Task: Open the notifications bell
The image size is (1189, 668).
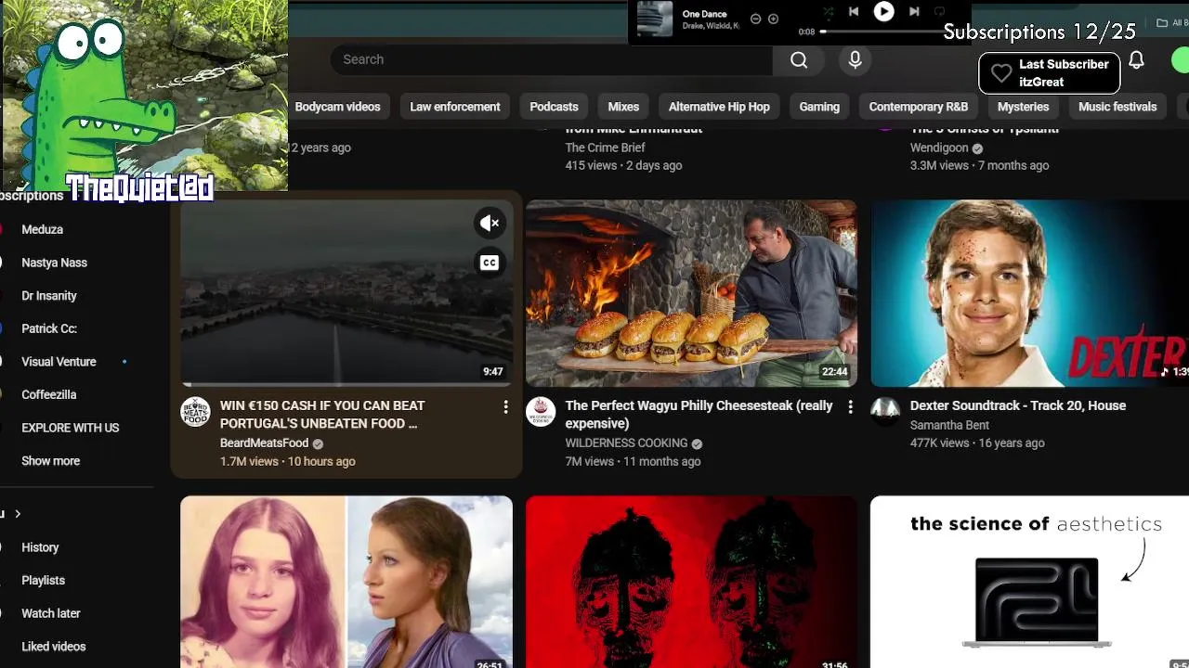Action: [1136, 60]
